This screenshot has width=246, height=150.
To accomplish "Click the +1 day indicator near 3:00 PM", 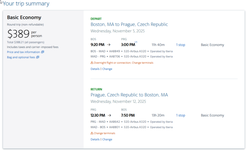I will 136,42.
